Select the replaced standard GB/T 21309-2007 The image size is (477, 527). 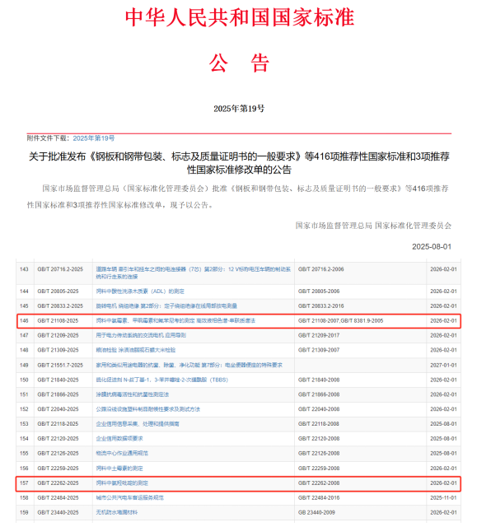319,350
